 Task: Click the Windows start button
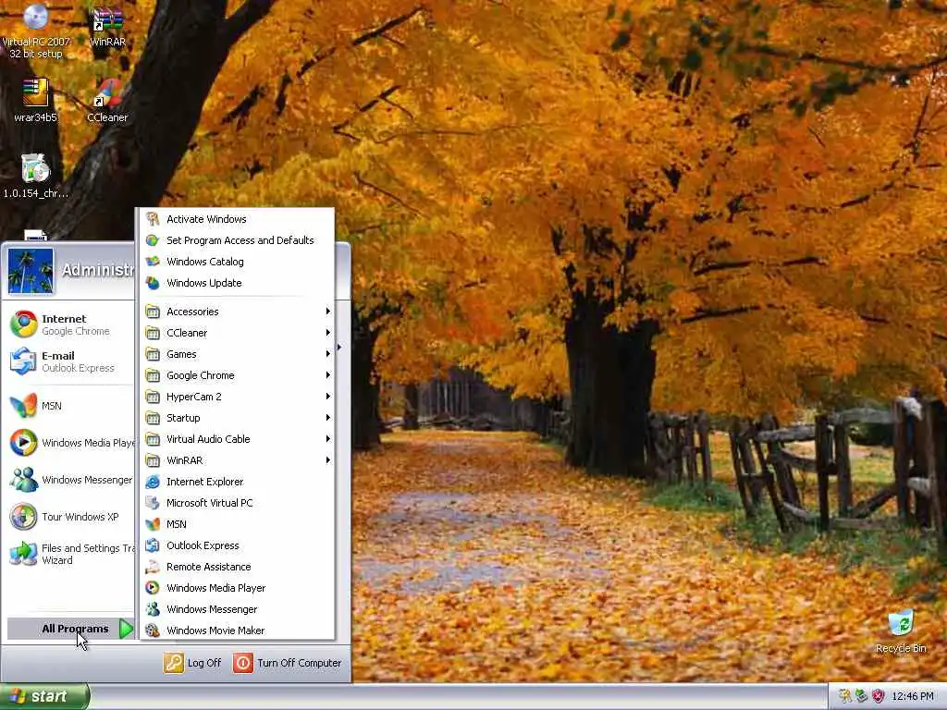[44, 696]
